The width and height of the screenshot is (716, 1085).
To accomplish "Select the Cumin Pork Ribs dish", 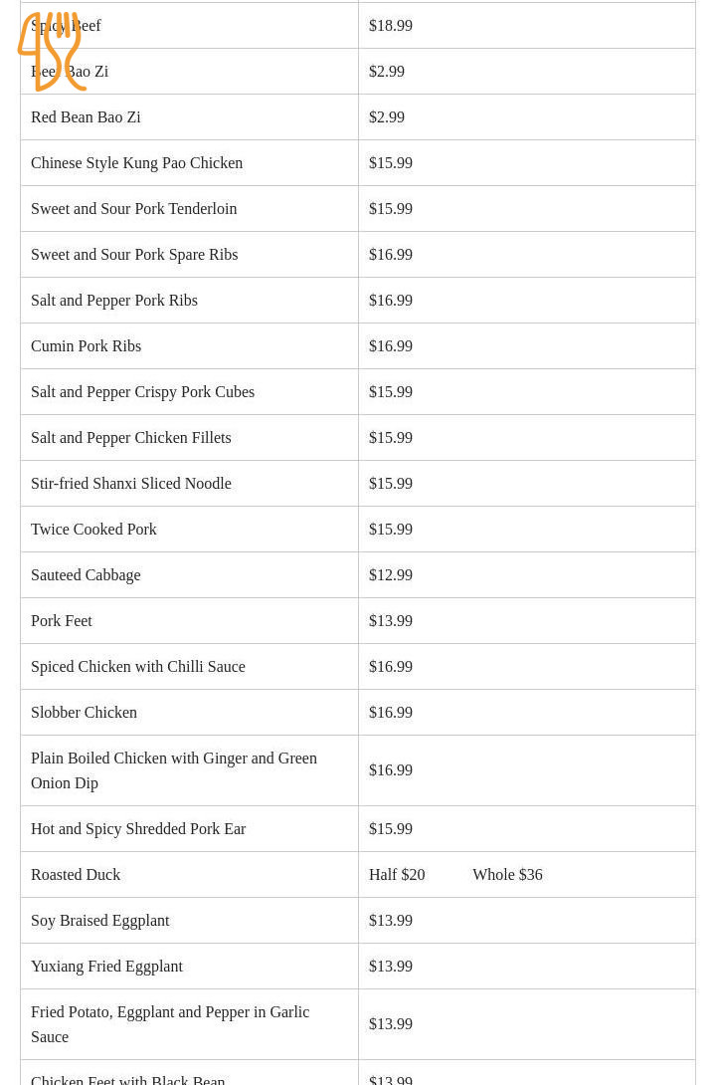I will [x=86, y=346].
